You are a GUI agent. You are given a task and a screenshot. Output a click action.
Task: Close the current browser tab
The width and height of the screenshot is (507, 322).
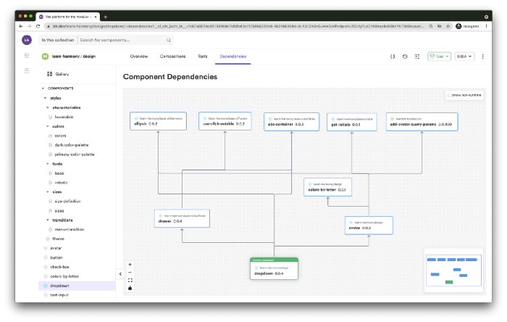(96, 17)
